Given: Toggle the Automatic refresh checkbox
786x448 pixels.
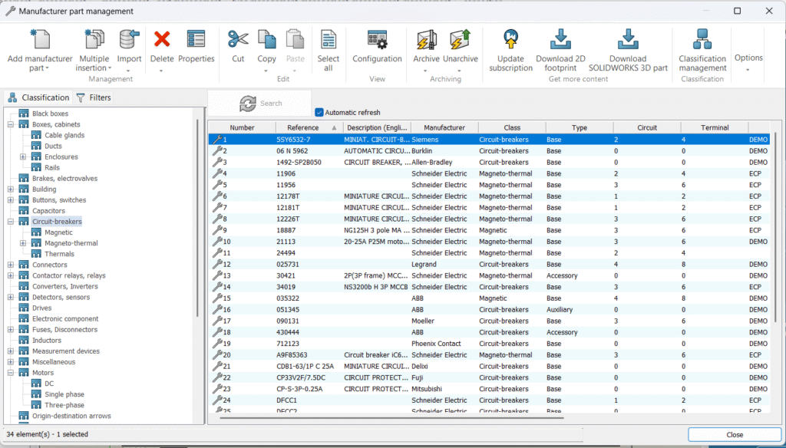Looking at the screenshot, I should [319, 112].
